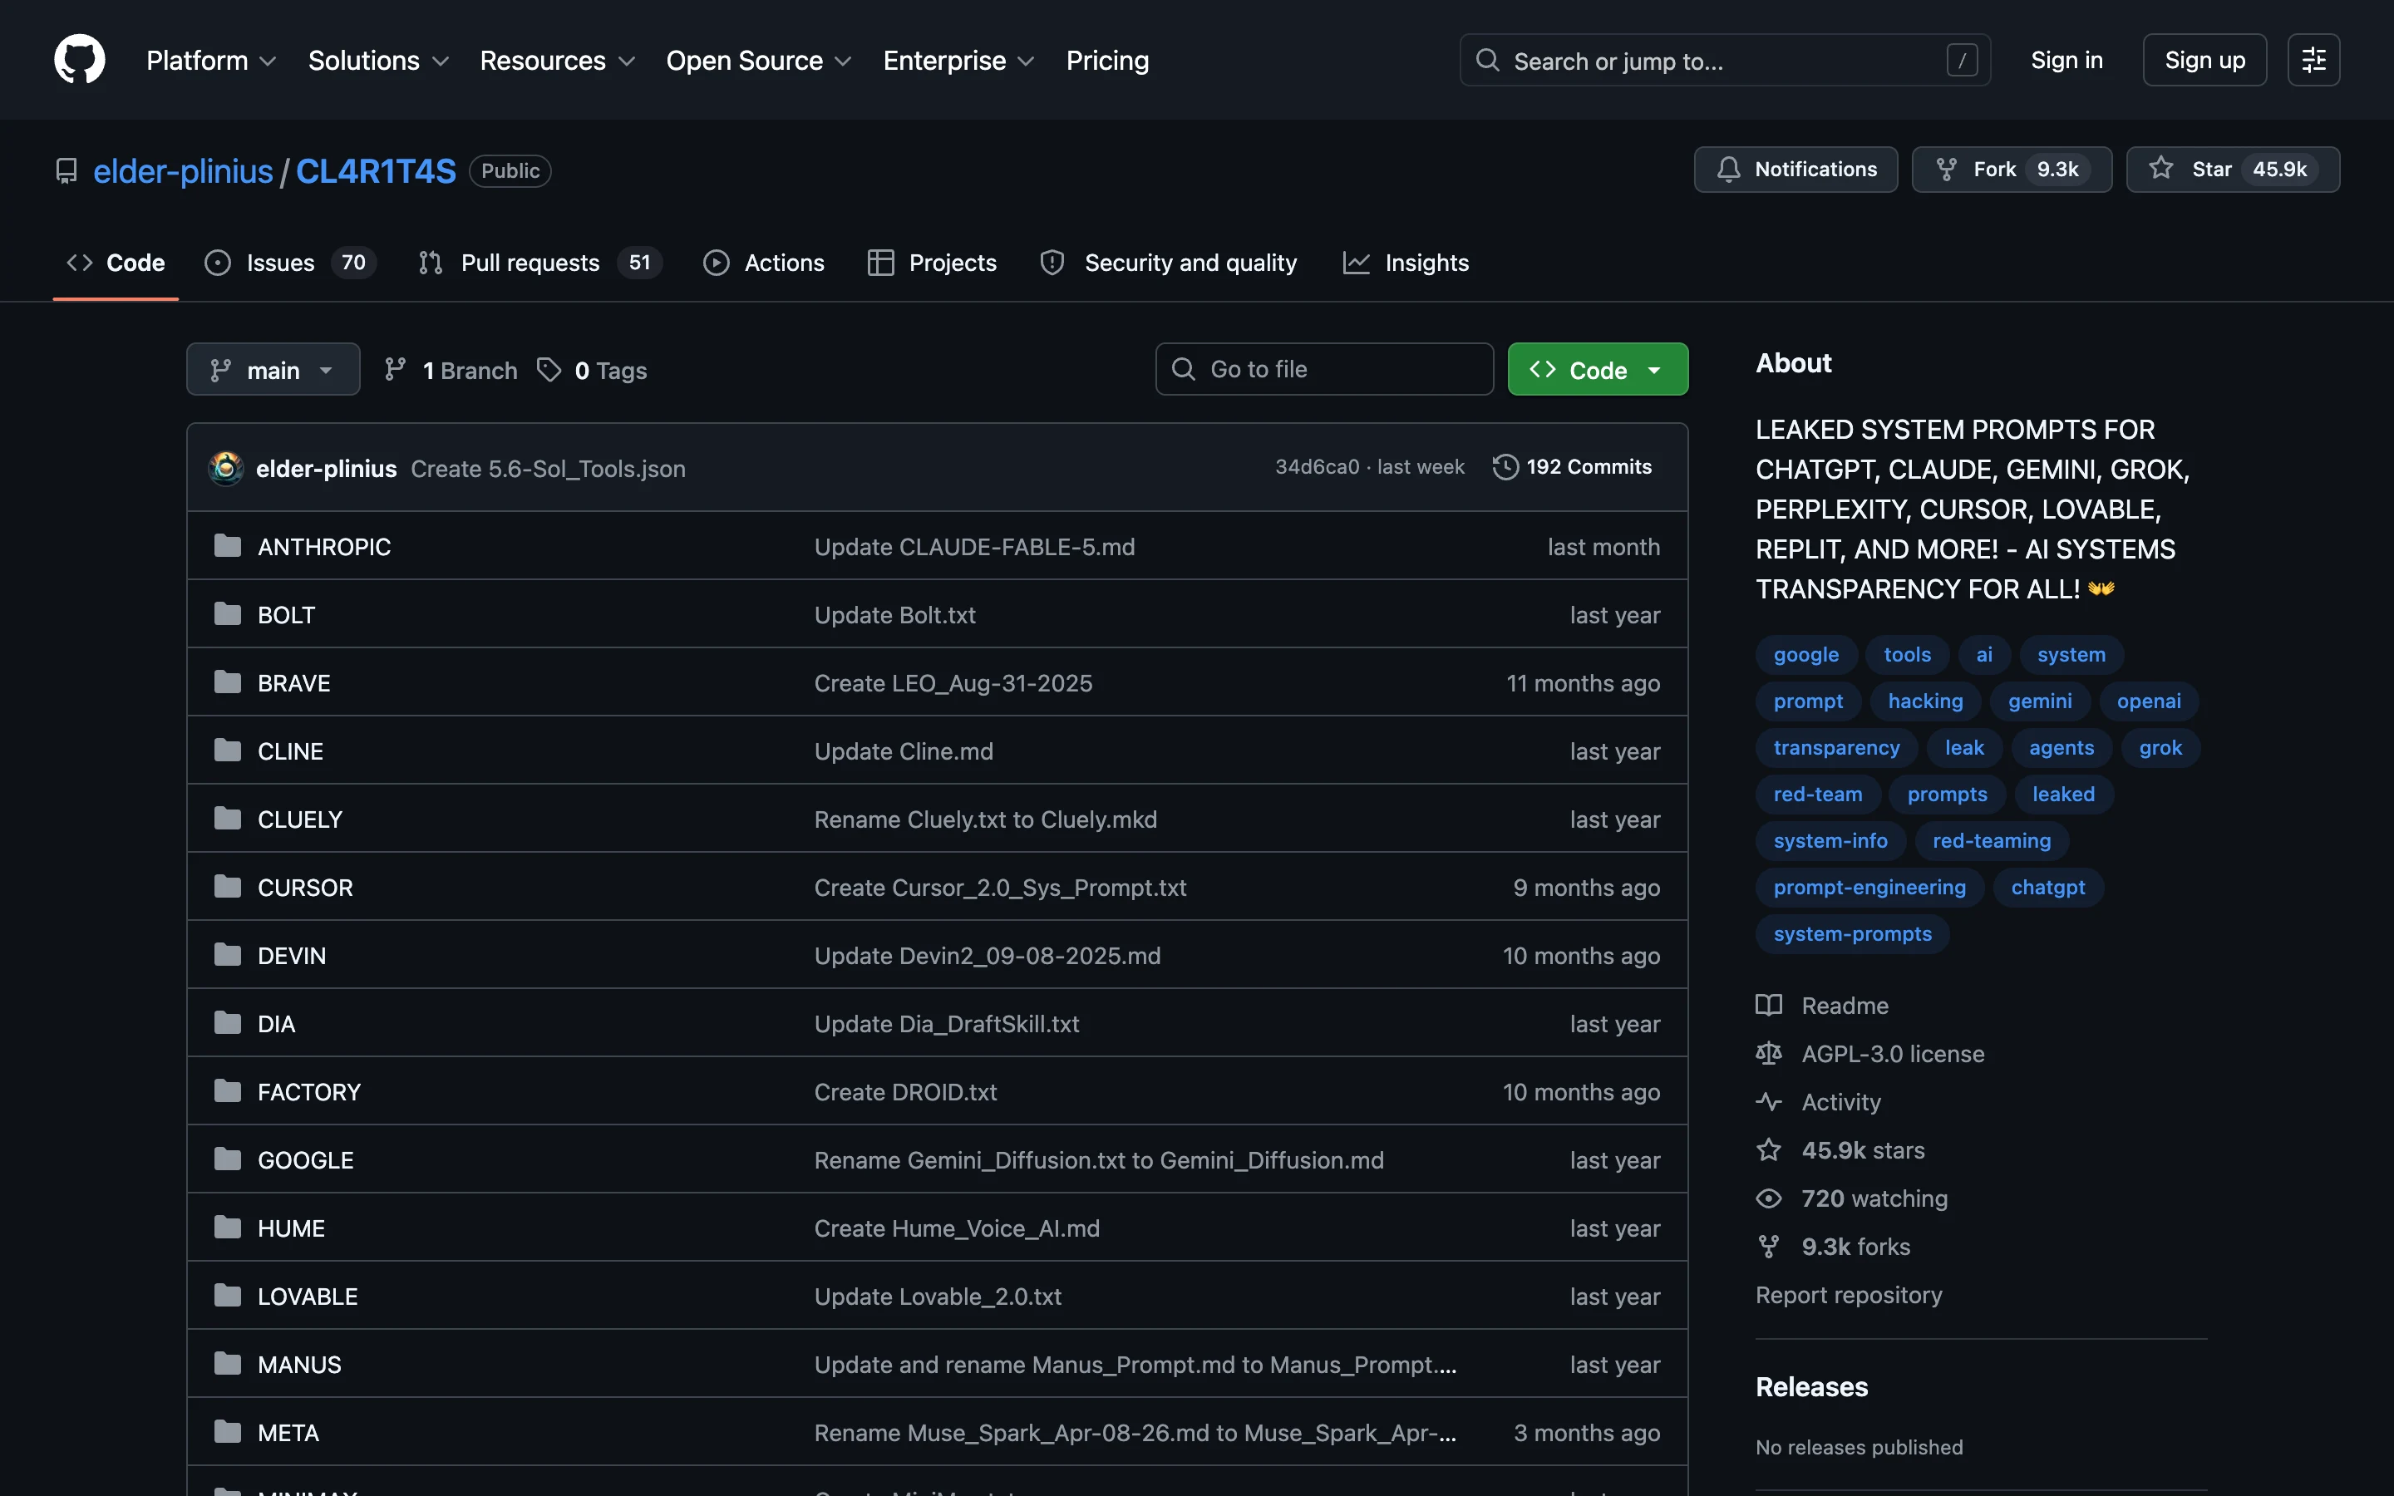Click the DIA folder icon
Screen dimensions: 2394x1496
(228, 1022)
